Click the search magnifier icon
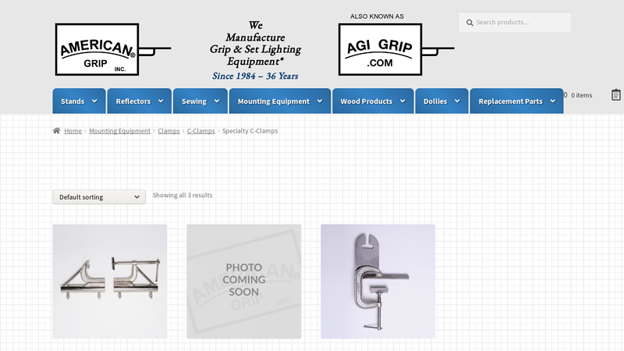 [x=470, y=23]
